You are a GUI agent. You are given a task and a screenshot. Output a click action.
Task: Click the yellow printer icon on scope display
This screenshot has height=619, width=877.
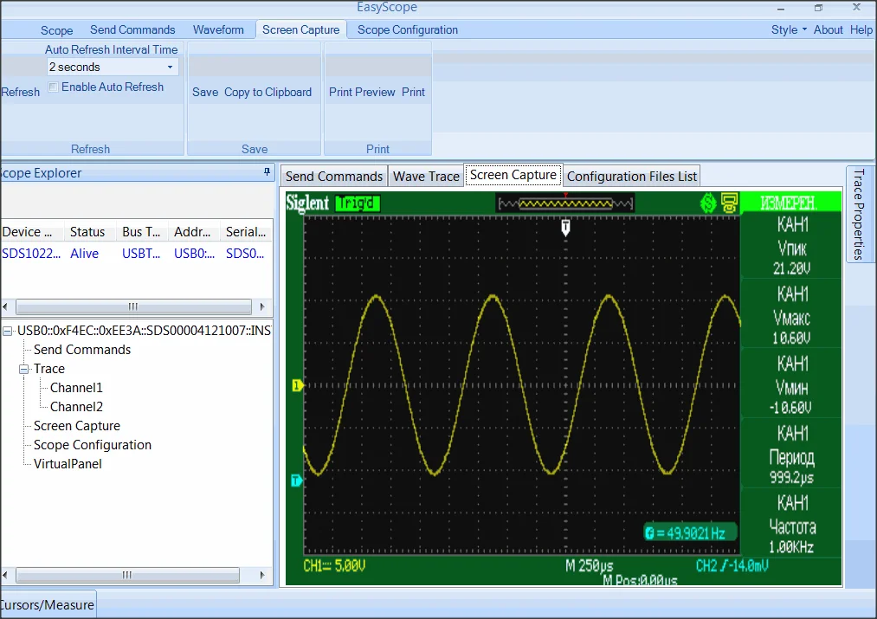730,203
